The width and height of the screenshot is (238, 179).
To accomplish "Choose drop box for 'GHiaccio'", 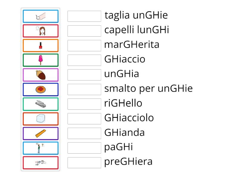I will click(x=84, y=60).
